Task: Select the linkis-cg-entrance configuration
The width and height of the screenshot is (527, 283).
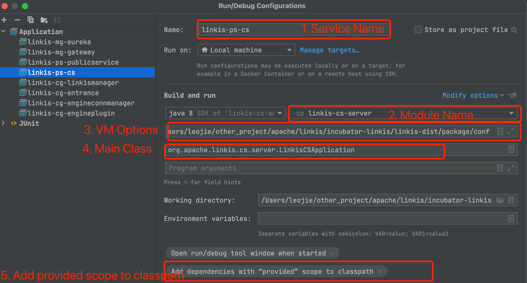Action: click(63, 93)
